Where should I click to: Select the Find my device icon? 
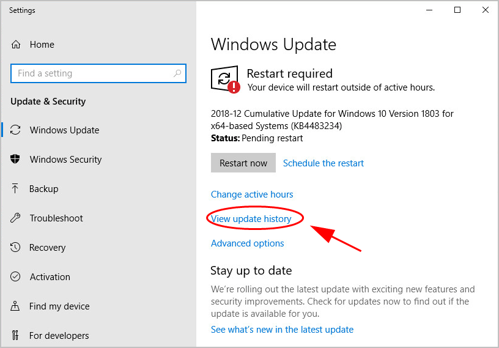[x=16, y=306]
